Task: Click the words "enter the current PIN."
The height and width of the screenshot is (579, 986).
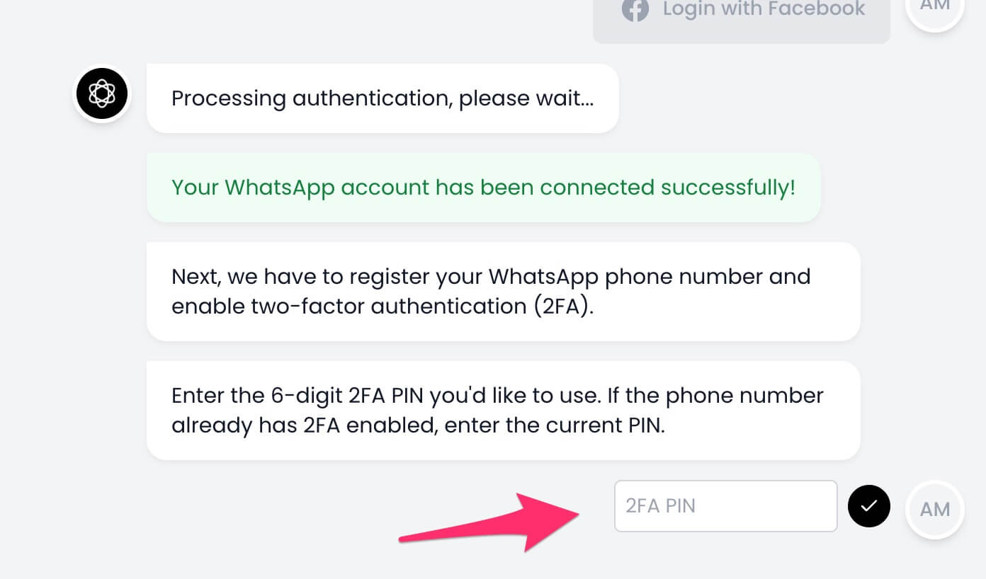Action: pos(546,425)
